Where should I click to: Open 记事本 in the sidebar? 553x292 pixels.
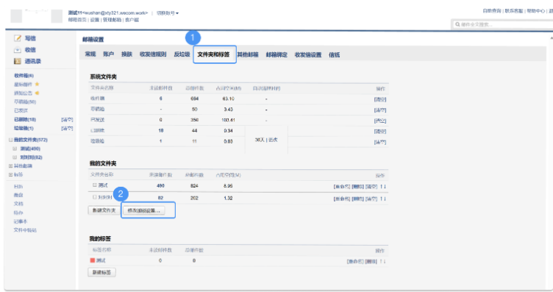tap(21, 221)
